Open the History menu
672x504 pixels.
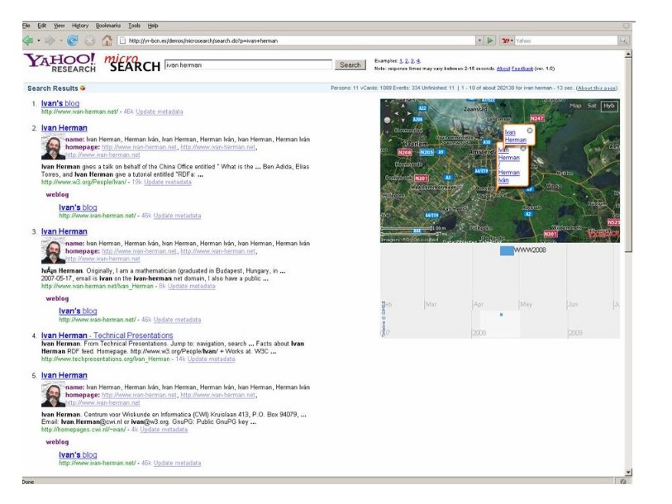click(79, 26)
